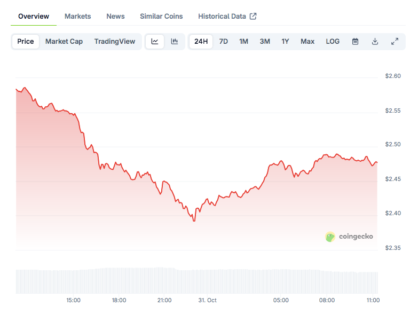410x314 pixels.
Task: Switch to TradingView chart
Action: 115,42
